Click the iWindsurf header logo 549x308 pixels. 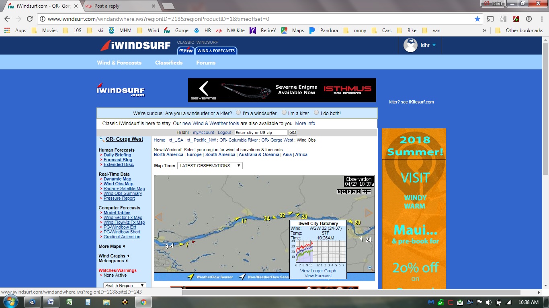135,45
